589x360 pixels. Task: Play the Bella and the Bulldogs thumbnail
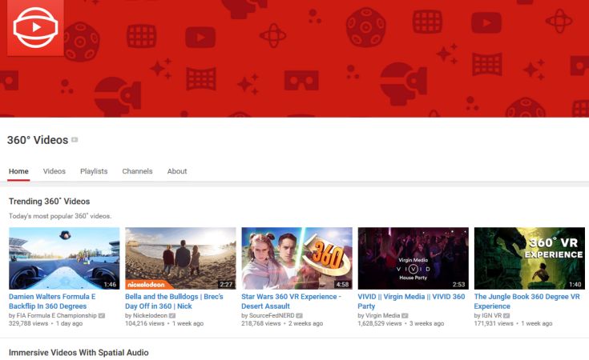point(180,258)
